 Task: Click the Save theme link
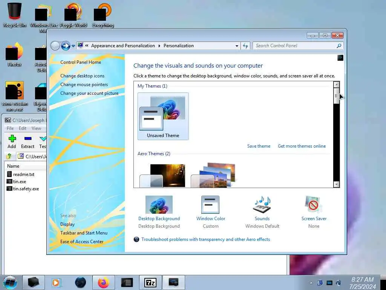point(259,146)
